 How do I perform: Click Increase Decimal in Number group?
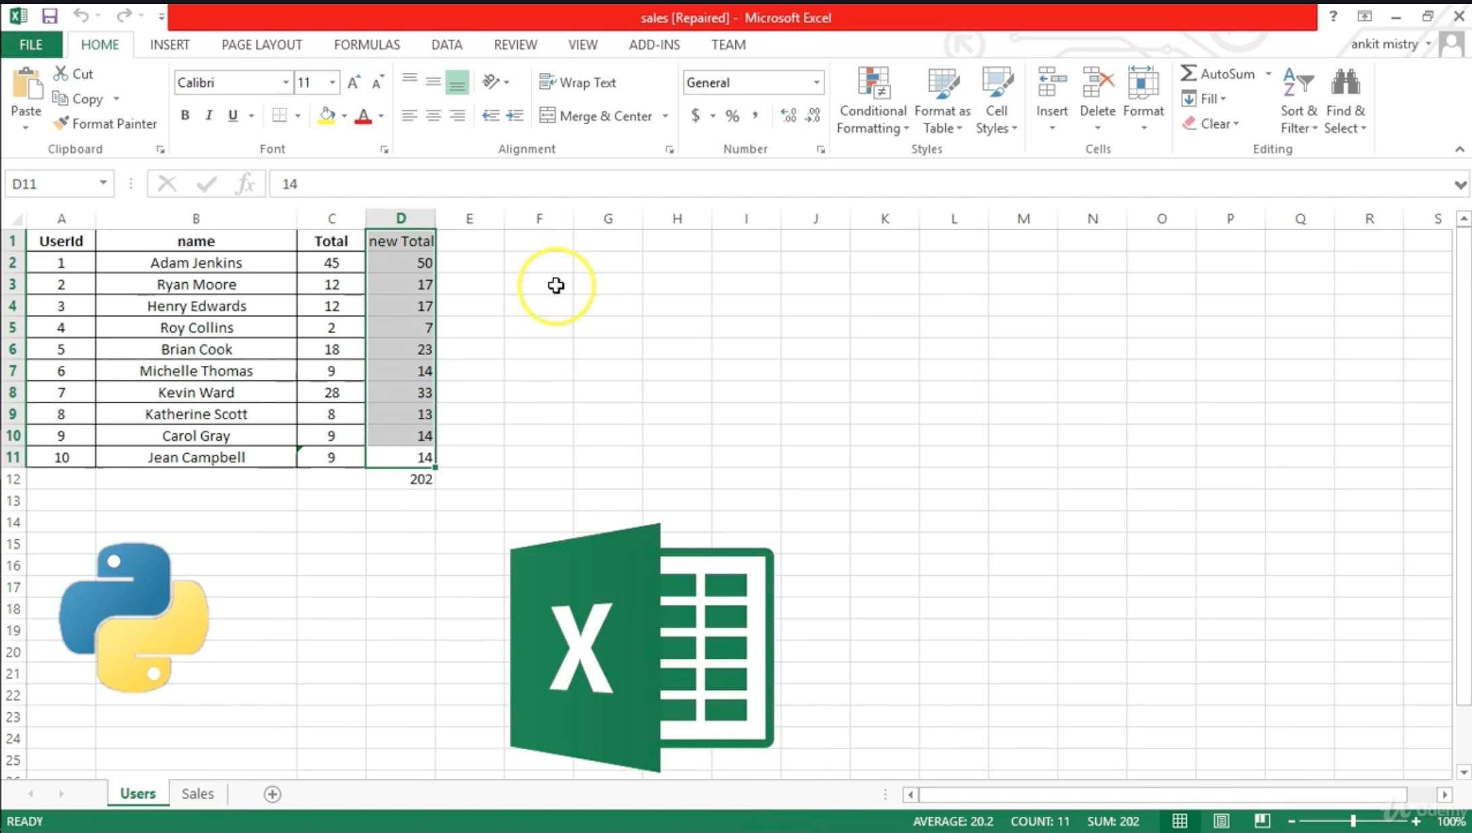787,115
